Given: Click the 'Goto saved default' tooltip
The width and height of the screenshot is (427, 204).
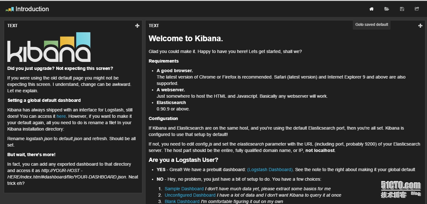Looking at the screenshot, I should 372,25.
